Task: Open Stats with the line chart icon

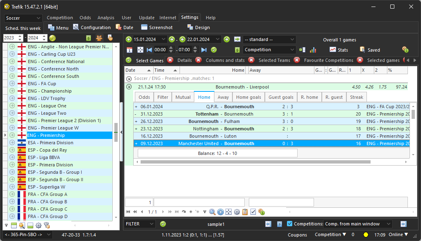Action: [333, 50]
